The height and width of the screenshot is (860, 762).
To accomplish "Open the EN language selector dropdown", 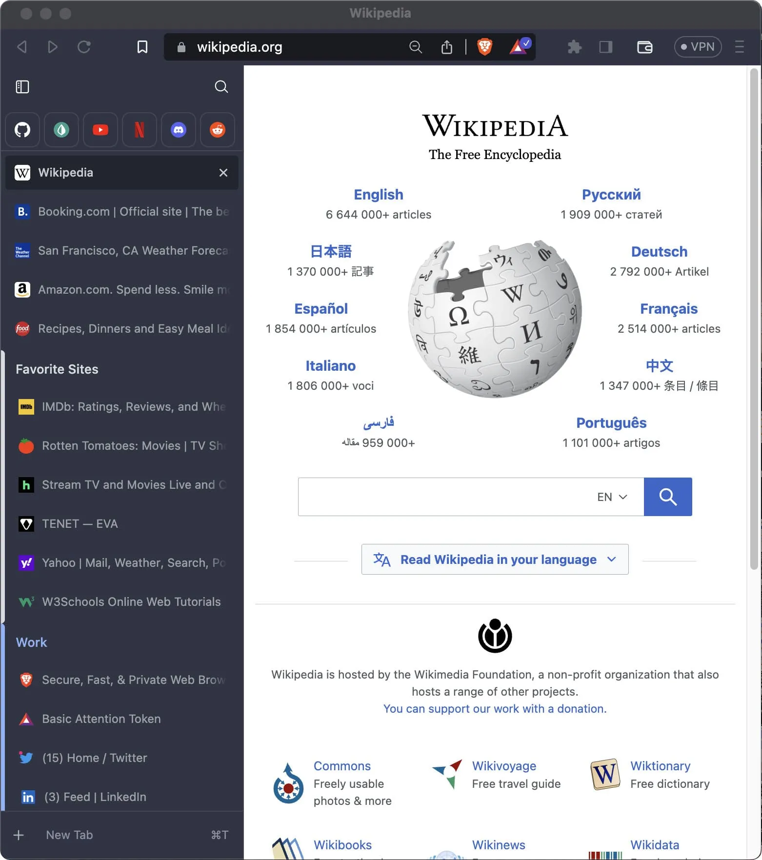I will click(x=612, y=497).
